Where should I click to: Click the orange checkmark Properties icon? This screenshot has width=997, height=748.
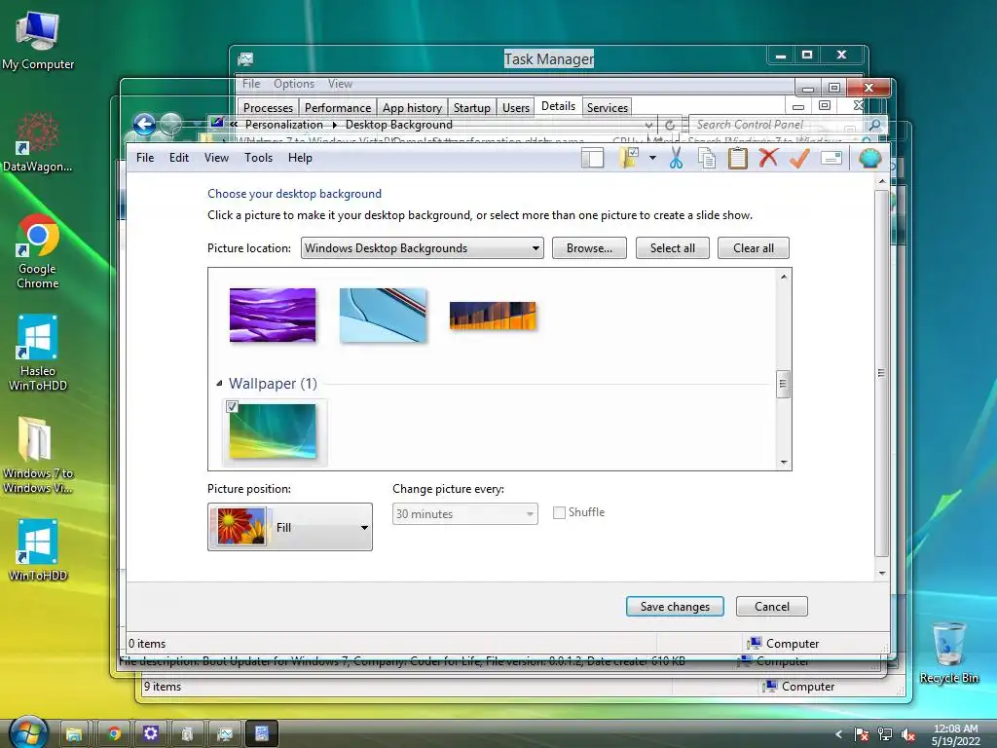point(799,158)
